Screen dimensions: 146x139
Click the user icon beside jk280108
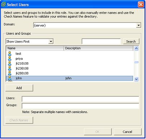(x=10, y=73)
